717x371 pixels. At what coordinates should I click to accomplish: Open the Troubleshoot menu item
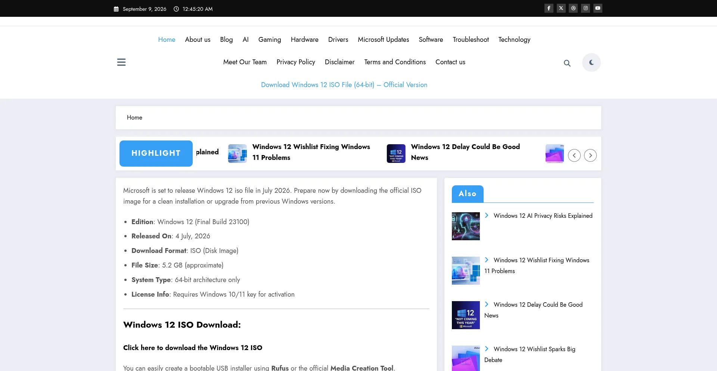click(471, 40)
